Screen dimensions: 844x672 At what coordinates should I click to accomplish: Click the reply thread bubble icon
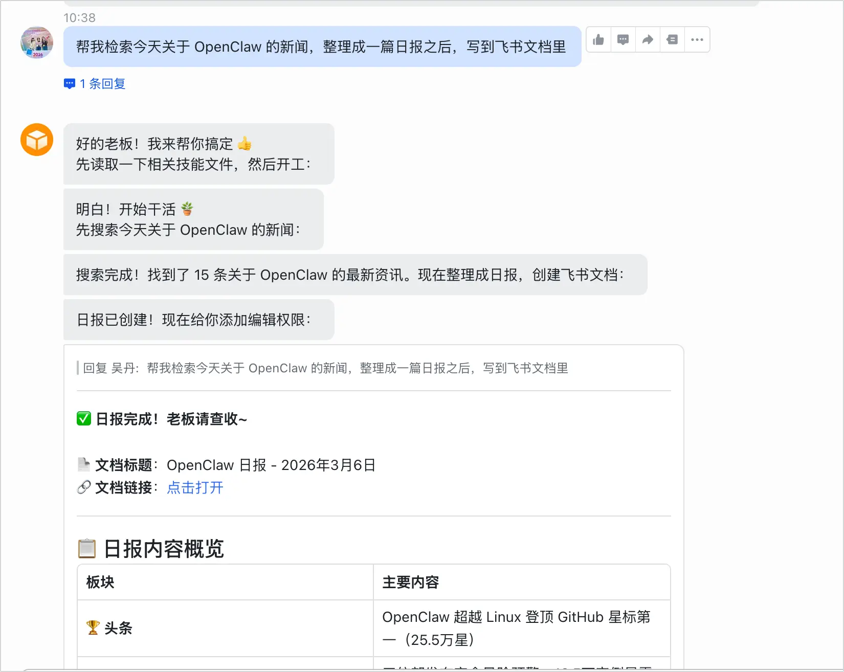pyautogui.click(x=70, y=84)
